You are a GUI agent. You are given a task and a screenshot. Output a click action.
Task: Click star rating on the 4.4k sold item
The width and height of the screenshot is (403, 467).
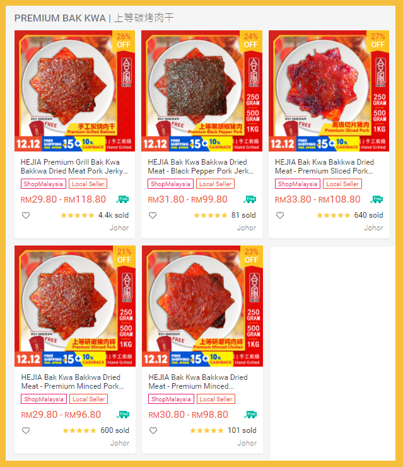(78, 215)
